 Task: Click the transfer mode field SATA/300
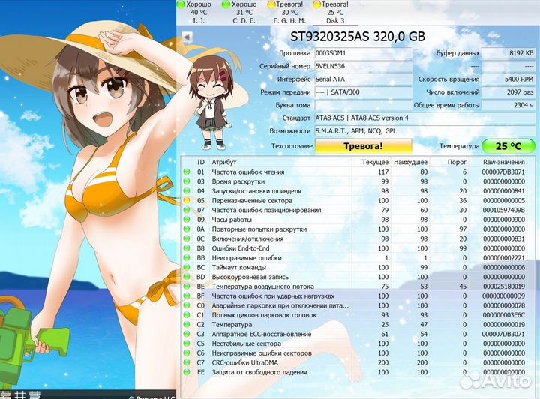pyautogui.click(x=363, y=92)
